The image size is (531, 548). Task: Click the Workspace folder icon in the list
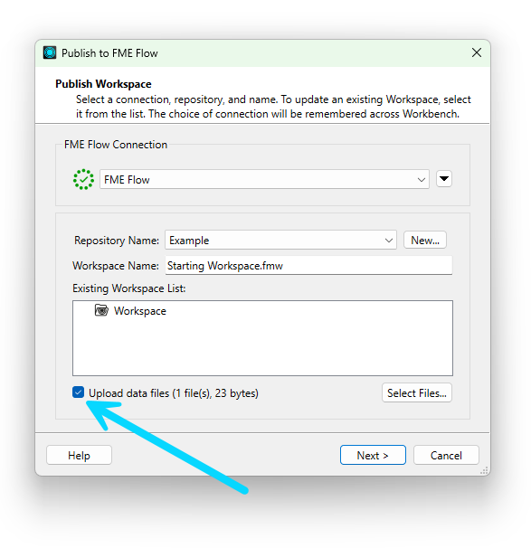coord(101,310)
